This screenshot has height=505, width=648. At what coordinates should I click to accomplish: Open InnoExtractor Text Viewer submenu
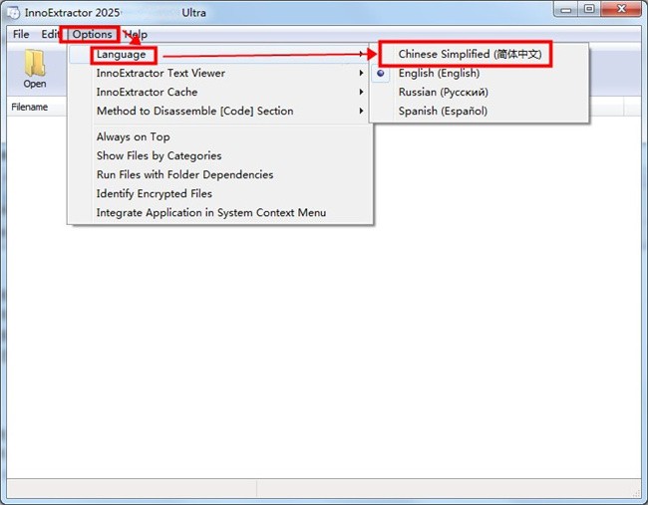219,73
